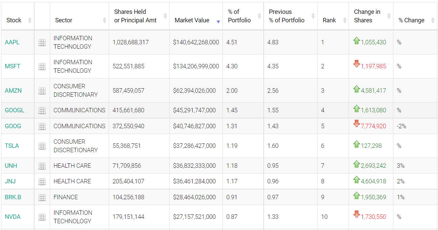This screenshot has height=230, width=438.
Task: Sort by Shares Held or Principal Amt
Action: pos(165,16)
